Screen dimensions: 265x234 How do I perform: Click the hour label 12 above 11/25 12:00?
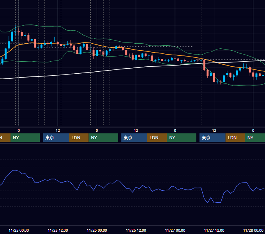tap(58, 131)
